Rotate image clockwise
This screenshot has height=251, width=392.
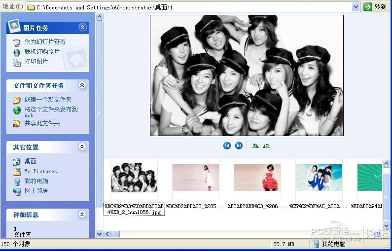(255, 145)
